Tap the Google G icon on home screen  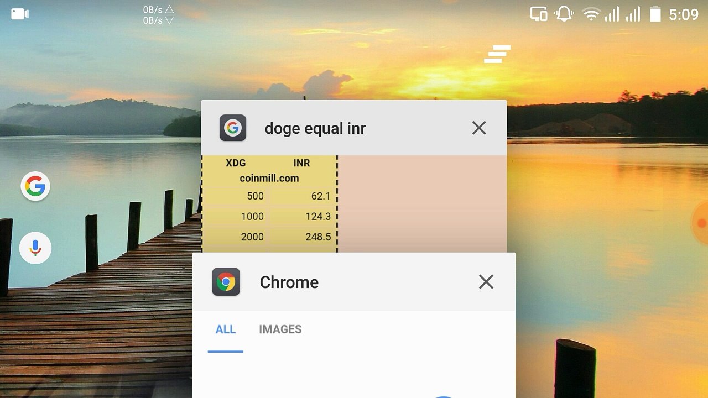coord(35,186)
